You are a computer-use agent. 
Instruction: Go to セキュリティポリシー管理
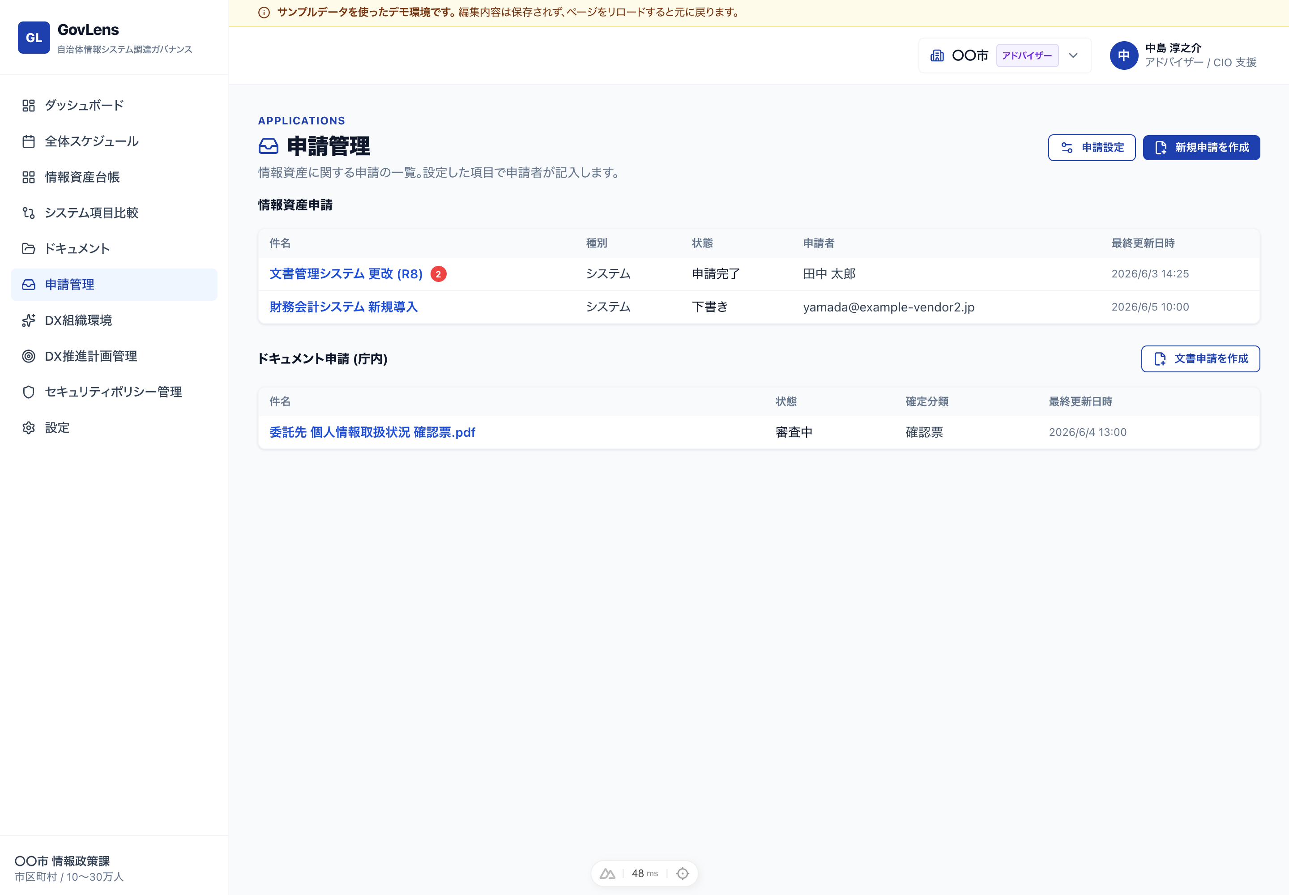click(x=114, y=392)
